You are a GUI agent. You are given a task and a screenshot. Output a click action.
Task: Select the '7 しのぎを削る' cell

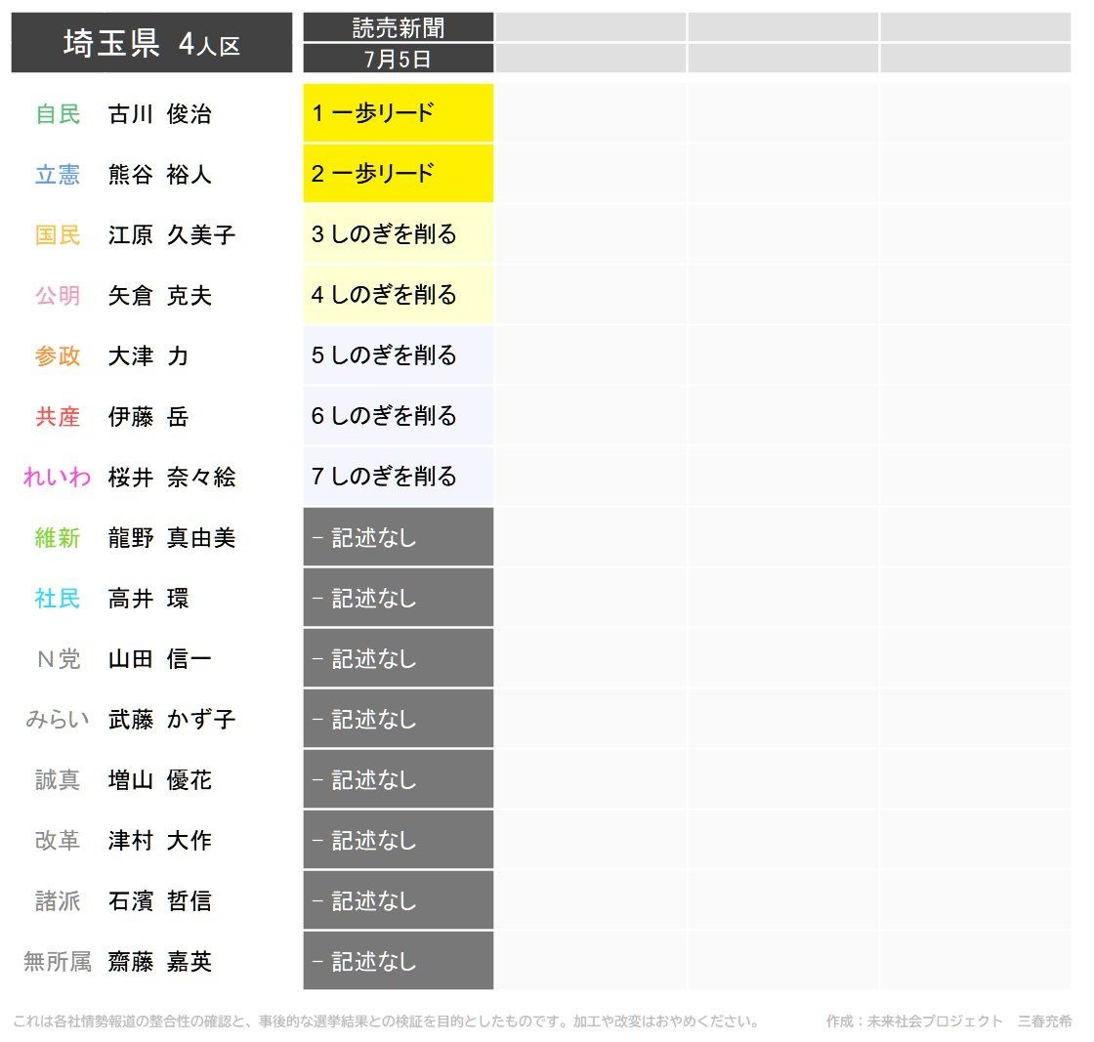click(x=398, y=477)
